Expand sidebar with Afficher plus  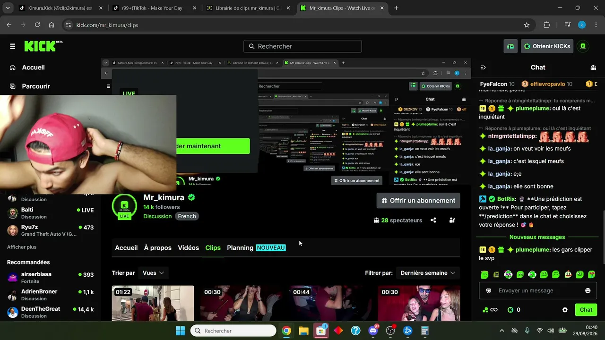pyautogui.click(x=22, y=247)
